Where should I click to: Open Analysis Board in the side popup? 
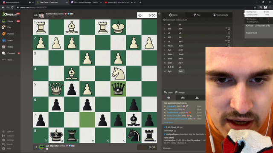click(251, 33)
